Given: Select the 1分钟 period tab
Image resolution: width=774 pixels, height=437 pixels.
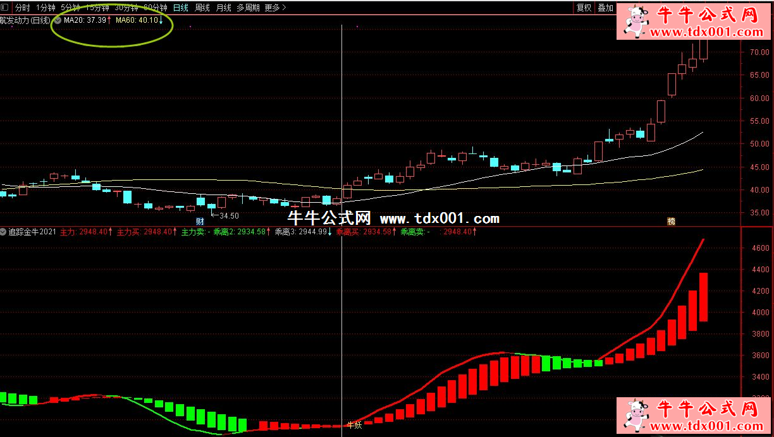Looking at the screenshot, I should (x=46, y=8).
